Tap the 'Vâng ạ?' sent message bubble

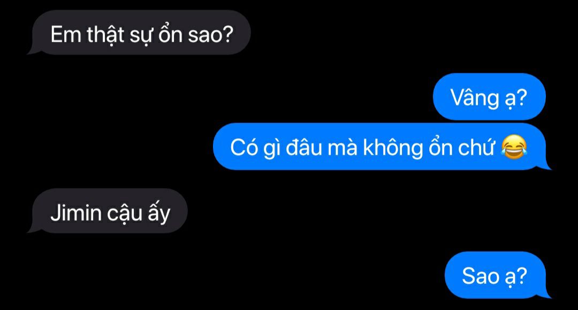489,96
